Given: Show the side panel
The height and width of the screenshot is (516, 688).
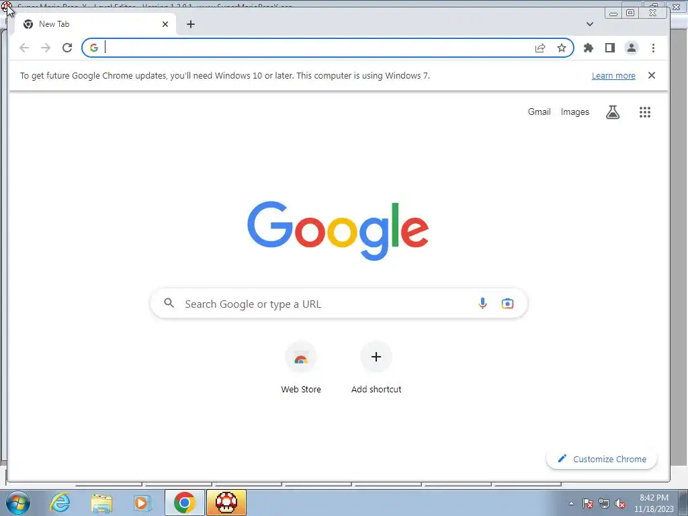Looking at the screenshot, I should tap(610, 48).
